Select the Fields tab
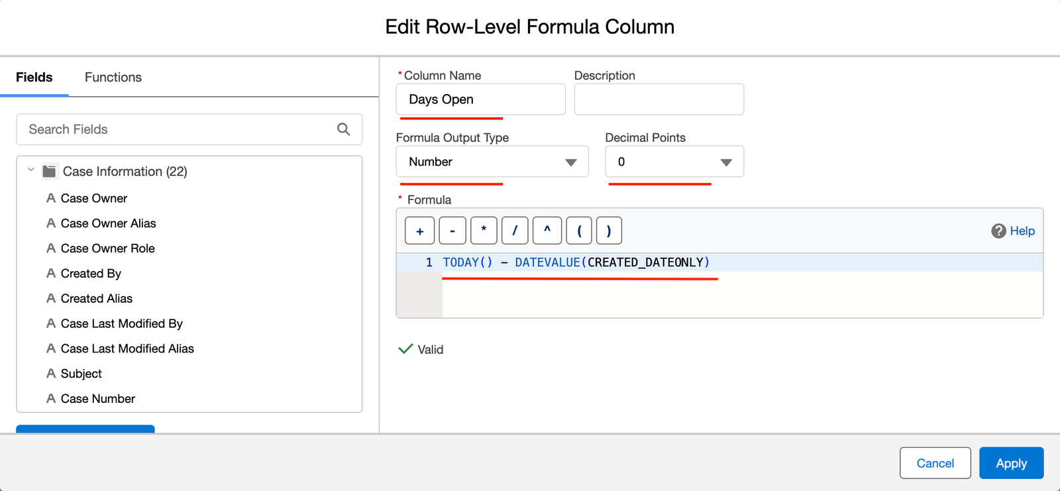1060x491 pixels. (34, 78)
